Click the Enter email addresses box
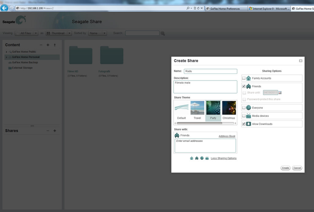314x212 pixels. (x=205, y=146)
